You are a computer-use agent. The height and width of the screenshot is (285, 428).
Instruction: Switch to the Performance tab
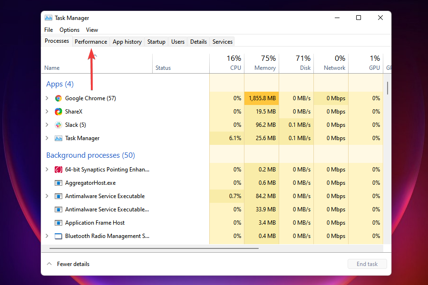click(91, 42)
